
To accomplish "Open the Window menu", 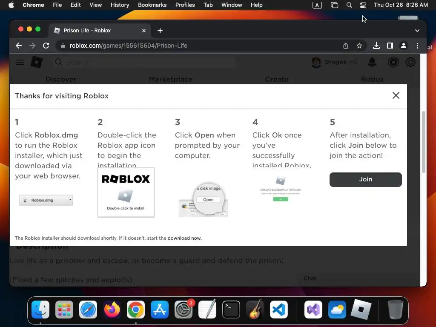I will click(232, 5).
